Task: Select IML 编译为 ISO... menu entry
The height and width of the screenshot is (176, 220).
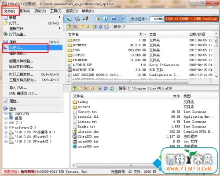Action: tap(33, 93)
